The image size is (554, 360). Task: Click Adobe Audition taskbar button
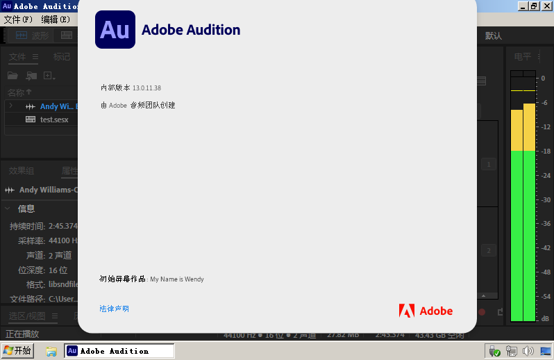[119, 351]
